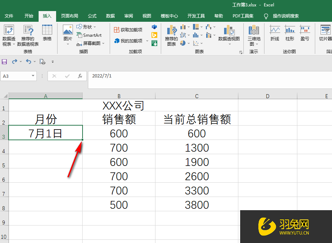Screen dimensions: 332x243
Task: Select cell A3 containing 7月1日
Action: click(x=45, y=133)
